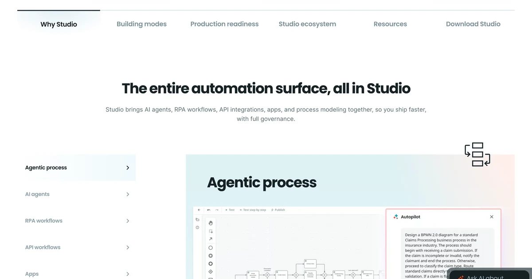Open the folder icon in side rail

click(197, 220)
